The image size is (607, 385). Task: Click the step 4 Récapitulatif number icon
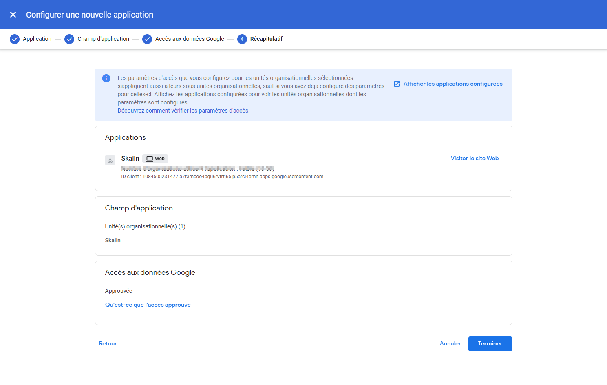242,39
